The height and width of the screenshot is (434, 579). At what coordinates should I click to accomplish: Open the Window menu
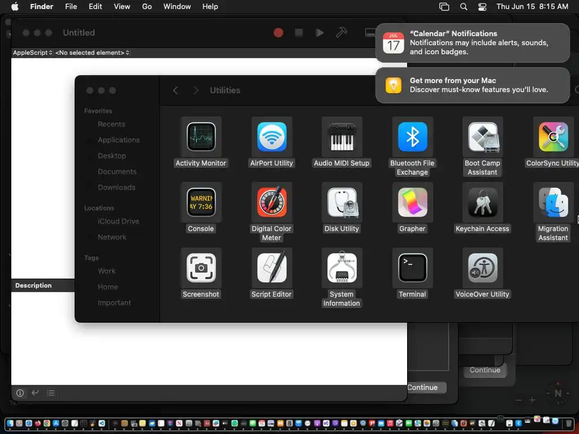(177, 7)
